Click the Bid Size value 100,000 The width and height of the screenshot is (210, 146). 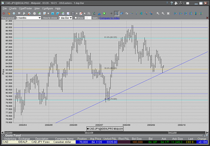point(137,142)
